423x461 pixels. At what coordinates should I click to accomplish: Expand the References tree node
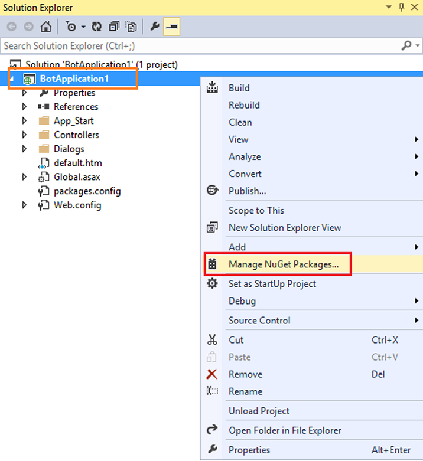tap(24, 106)
